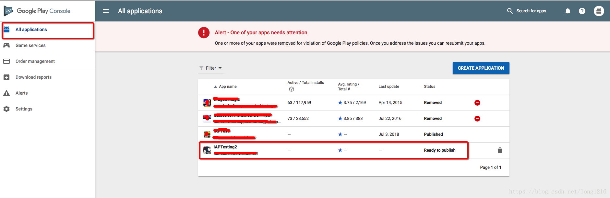Click removed icon for 117,959 installs app
610x198 pixels.
477,103
